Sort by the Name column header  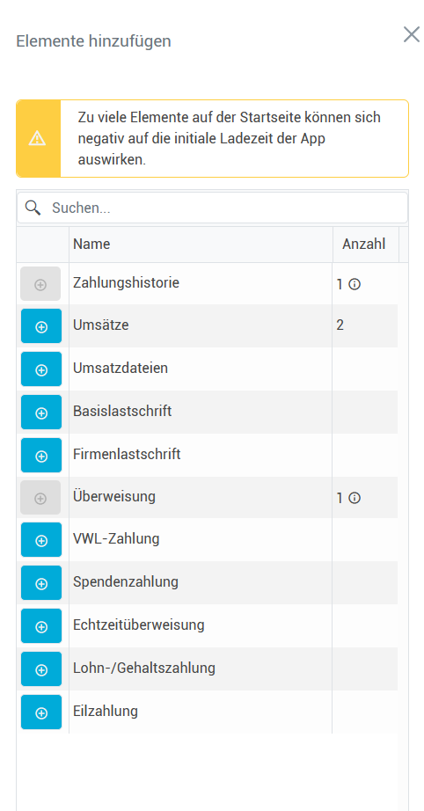click(x=201, y=245)
